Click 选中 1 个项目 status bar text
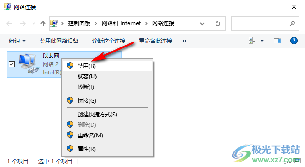Viewport: 305px width, 167px height. pyautogui.click(x=55, y=161)
